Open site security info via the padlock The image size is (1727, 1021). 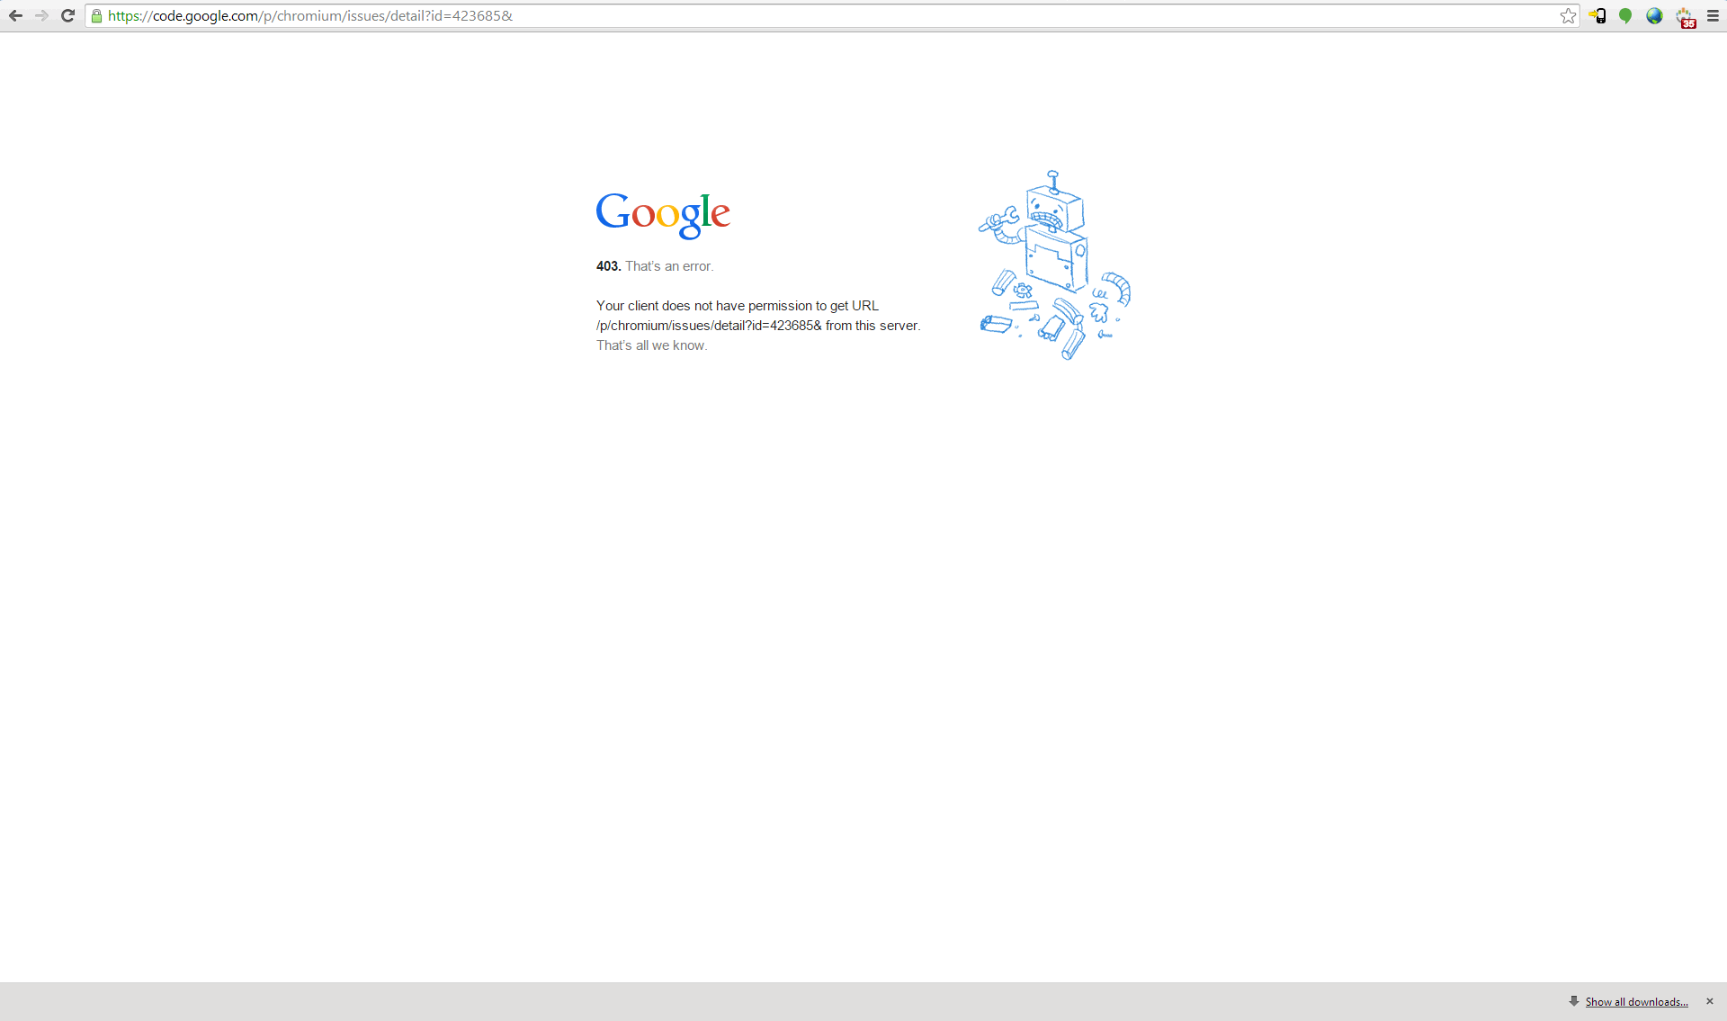tap(96, 15)
